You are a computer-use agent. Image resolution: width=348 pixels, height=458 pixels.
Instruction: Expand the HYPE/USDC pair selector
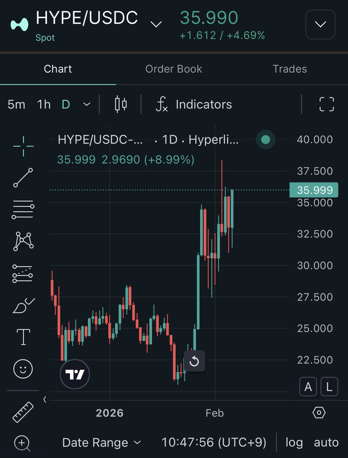pos(156,24)
